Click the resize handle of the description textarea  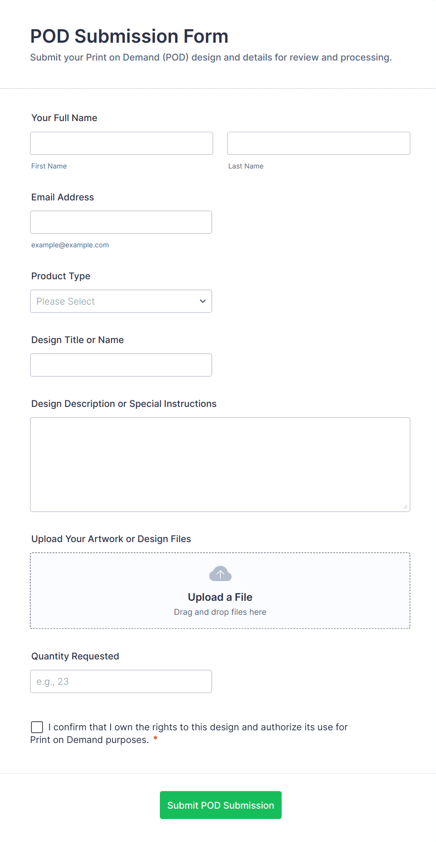click(x=405, y=507)
